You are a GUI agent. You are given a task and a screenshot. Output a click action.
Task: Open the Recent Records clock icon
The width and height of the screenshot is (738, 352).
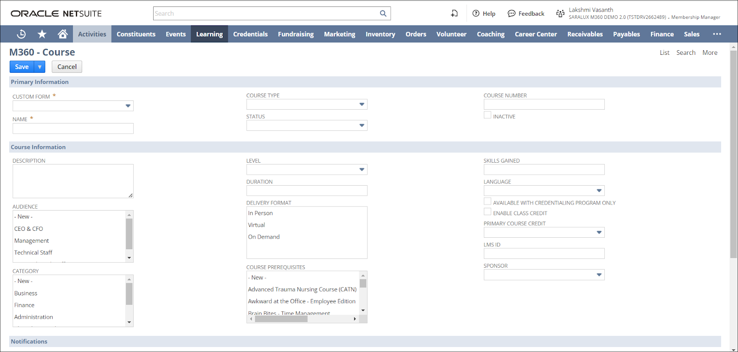[21, 34]
